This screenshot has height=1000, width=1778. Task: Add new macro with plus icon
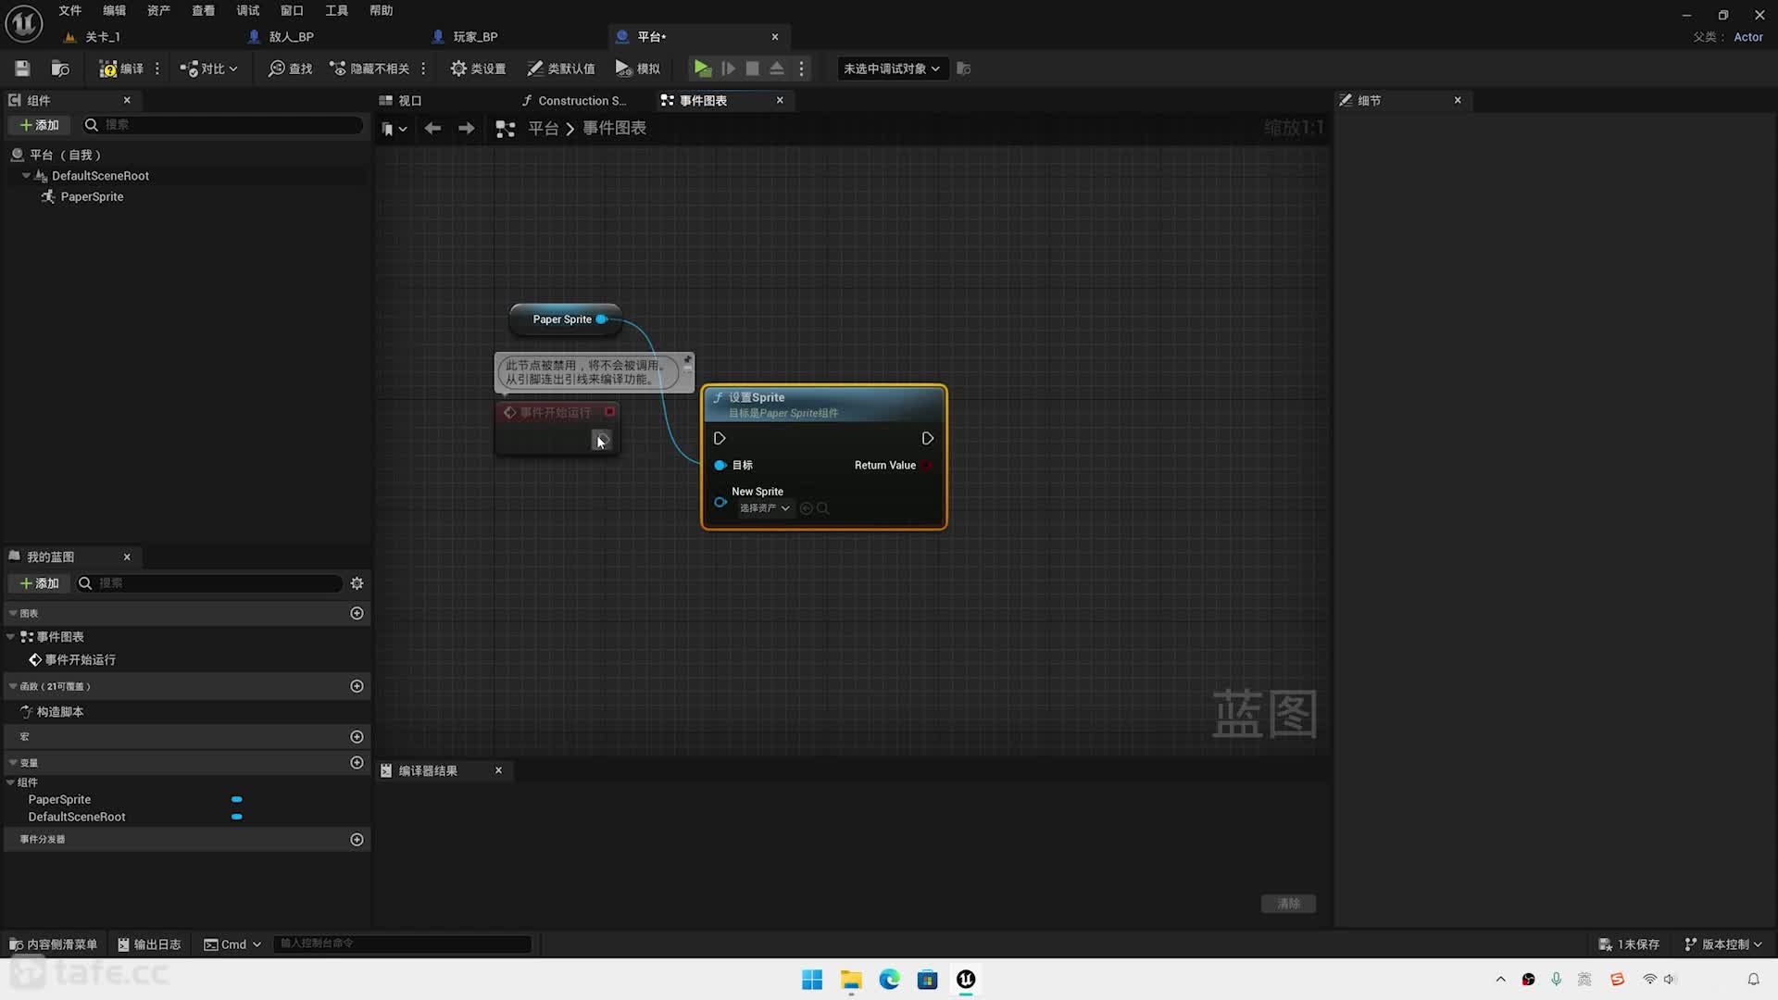tap(357, 737)
